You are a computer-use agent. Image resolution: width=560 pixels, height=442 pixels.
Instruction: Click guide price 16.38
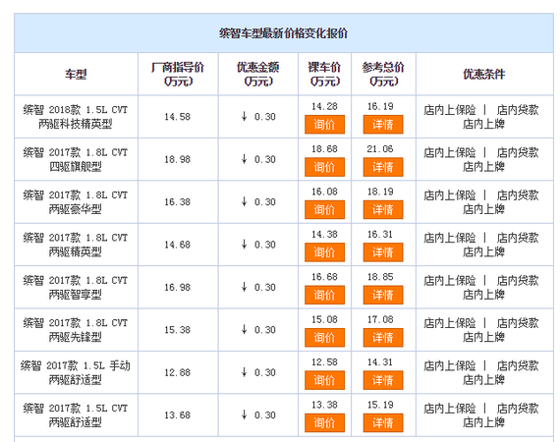click(x=178, y=202)
